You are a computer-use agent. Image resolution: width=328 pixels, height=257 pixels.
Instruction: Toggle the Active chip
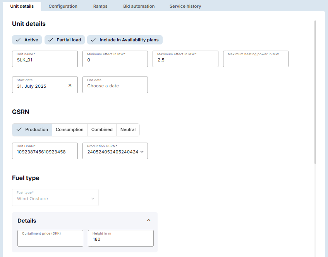pyautogui.click(x=27, y=40)
